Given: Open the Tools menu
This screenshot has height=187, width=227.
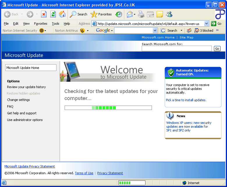Looking at the screenshot, I should 56,24.
